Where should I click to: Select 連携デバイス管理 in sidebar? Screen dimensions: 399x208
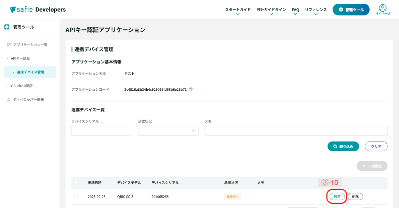(x=30, y=72)
